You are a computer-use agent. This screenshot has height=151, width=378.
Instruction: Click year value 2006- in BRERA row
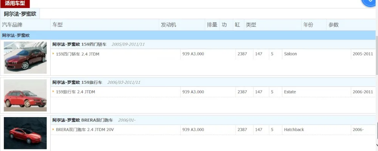(x=358, y=129)
